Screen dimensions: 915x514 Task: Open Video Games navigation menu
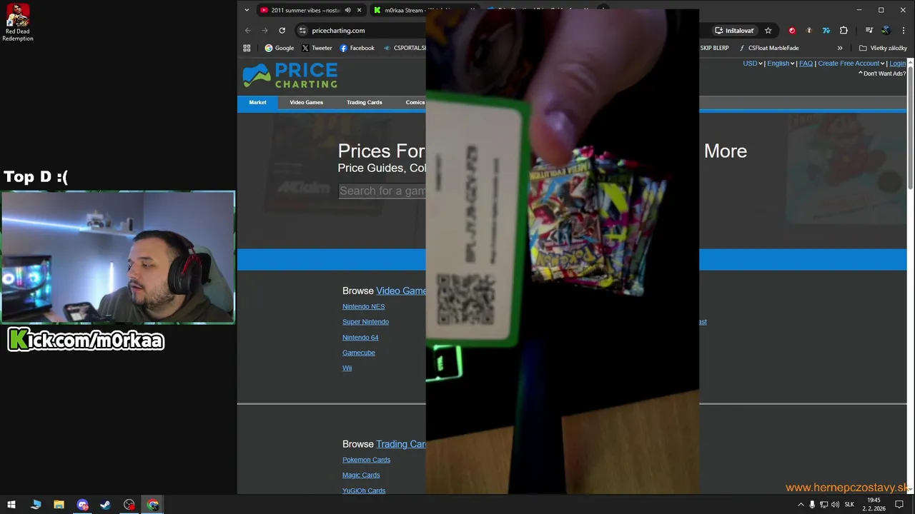tap(307, 103)
